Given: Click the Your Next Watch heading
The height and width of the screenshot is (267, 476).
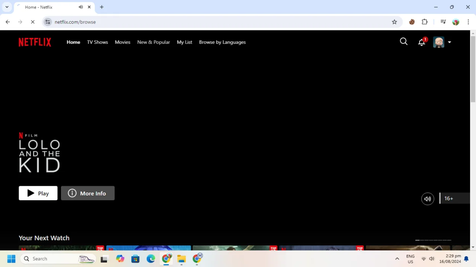Looking at the screenshot, I should 44,238.
